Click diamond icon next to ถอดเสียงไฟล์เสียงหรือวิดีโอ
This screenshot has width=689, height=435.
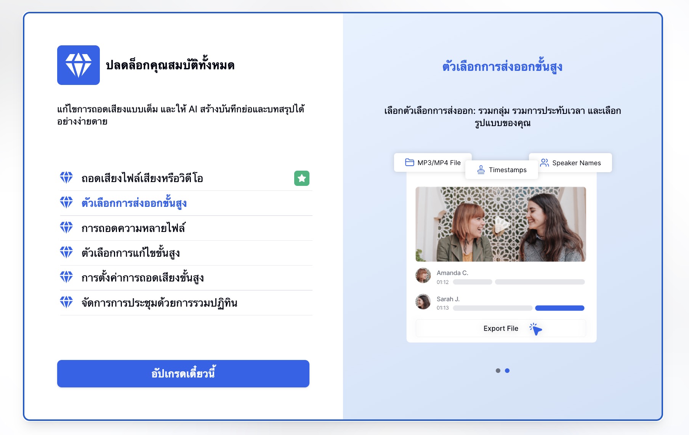click(x=66, y=178)
